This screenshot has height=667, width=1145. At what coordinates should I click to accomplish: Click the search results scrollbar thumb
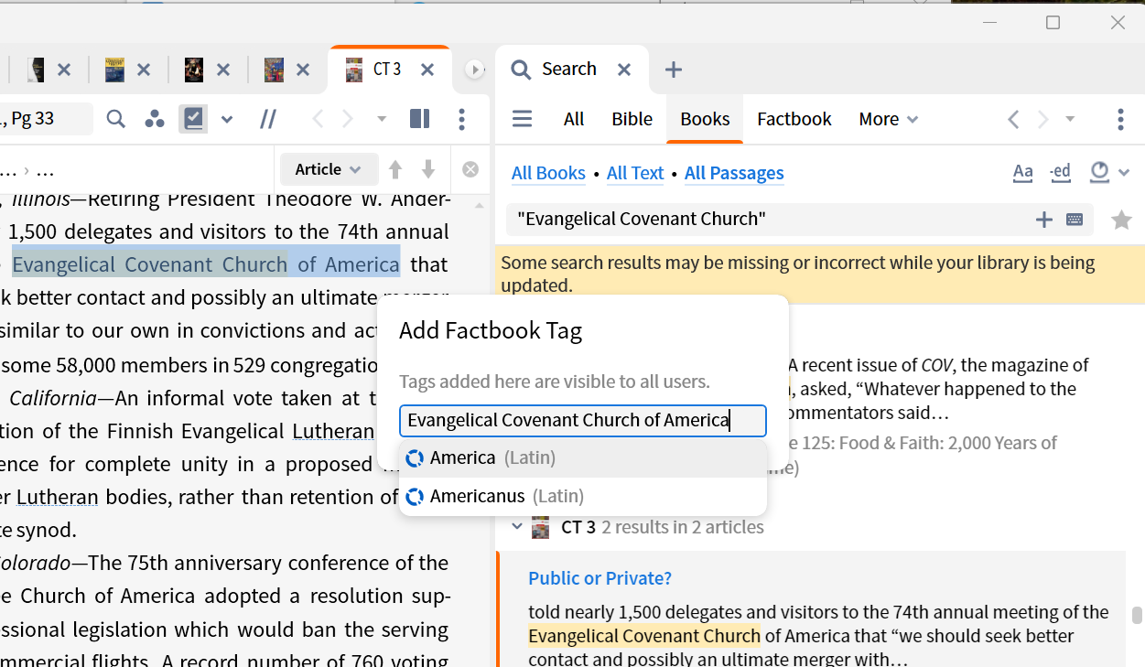coord(1137,615)
